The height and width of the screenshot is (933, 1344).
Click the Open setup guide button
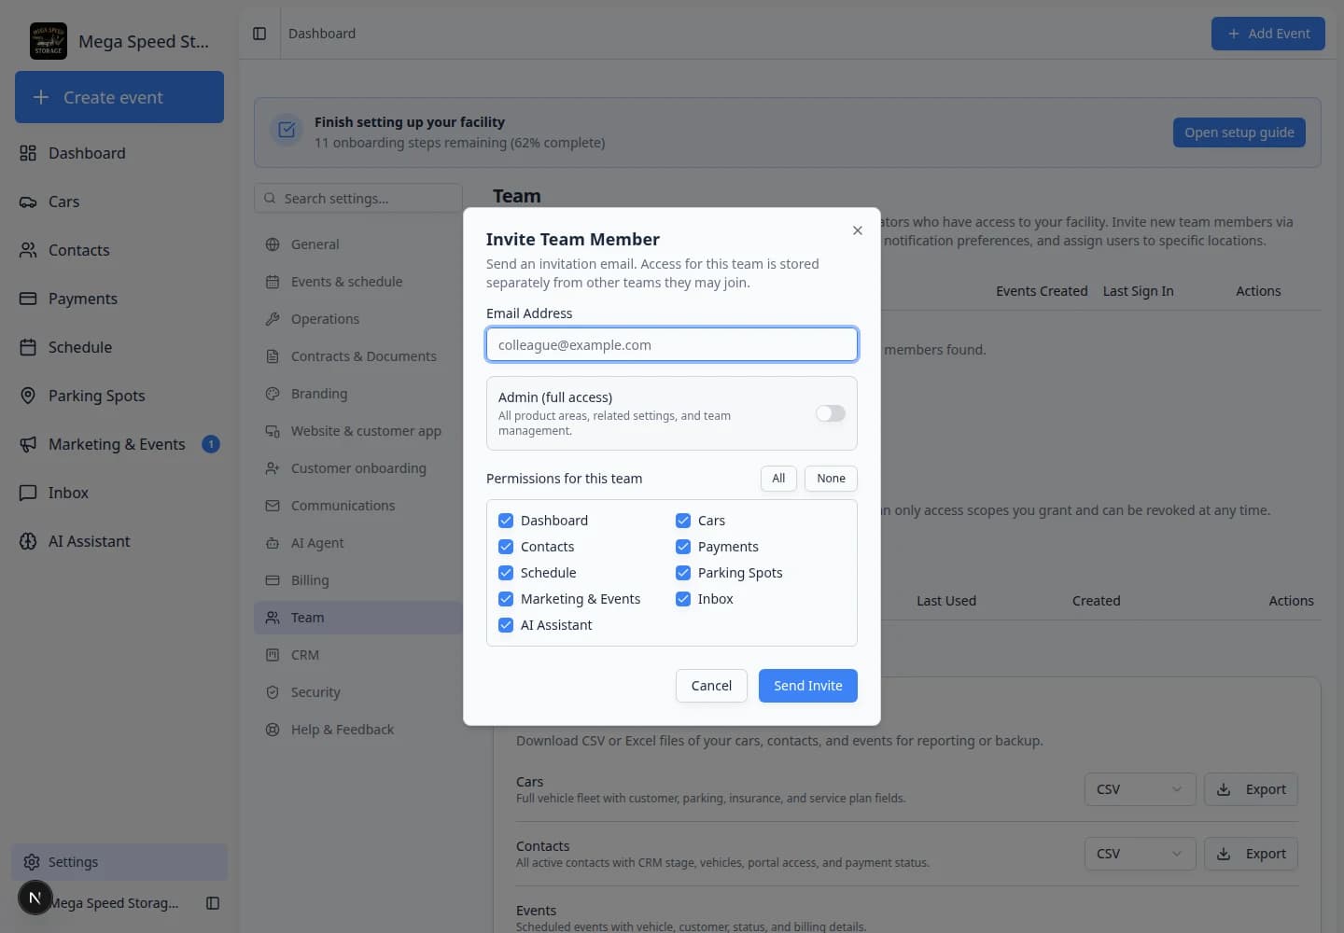[x=1239, y=132]
